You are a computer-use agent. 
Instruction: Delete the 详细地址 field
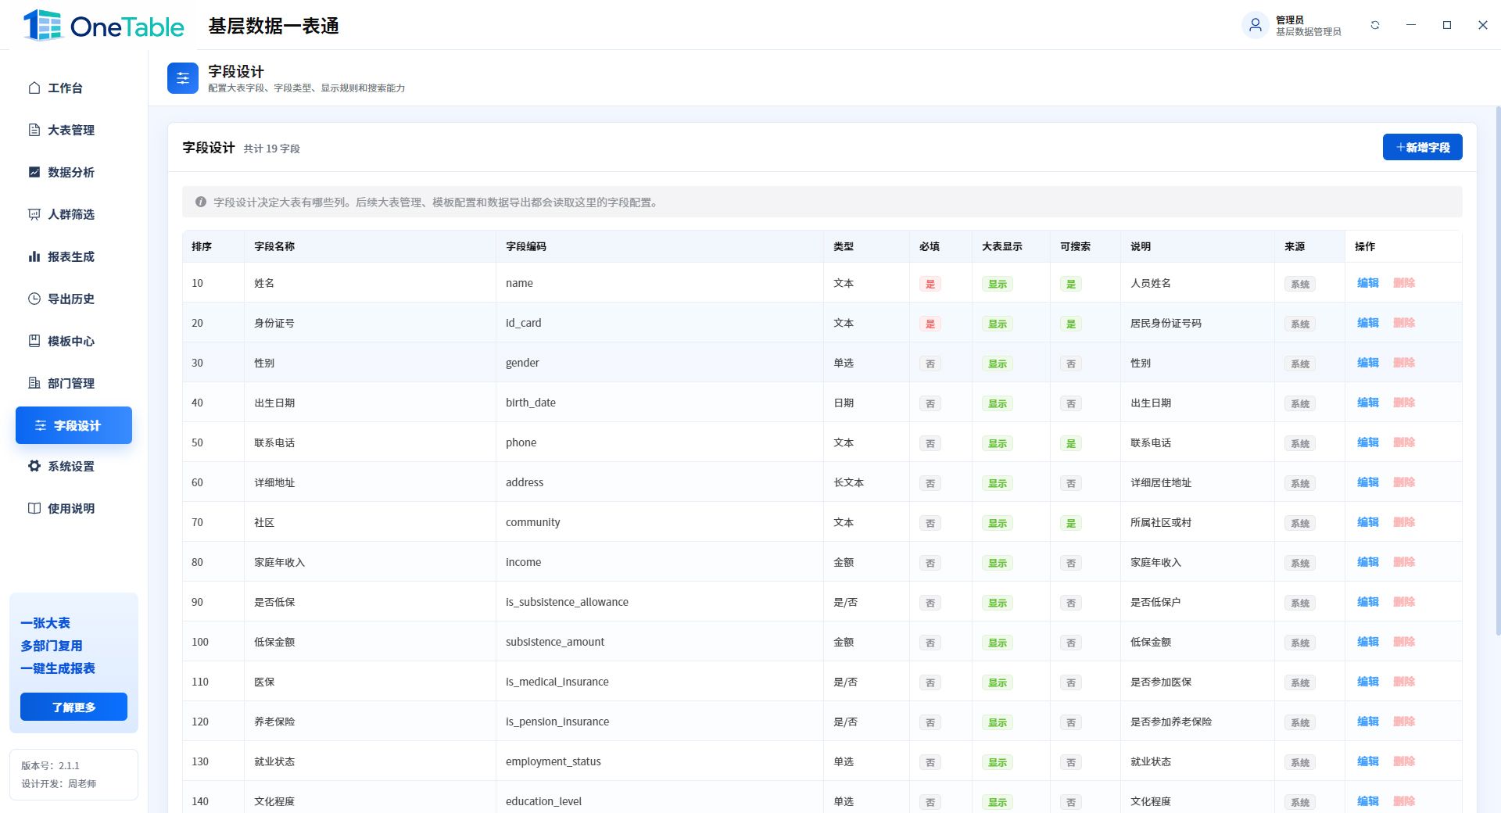tap(1404, 482)
